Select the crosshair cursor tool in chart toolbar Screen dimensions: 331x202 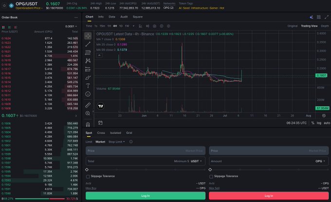tap(88, 36)
